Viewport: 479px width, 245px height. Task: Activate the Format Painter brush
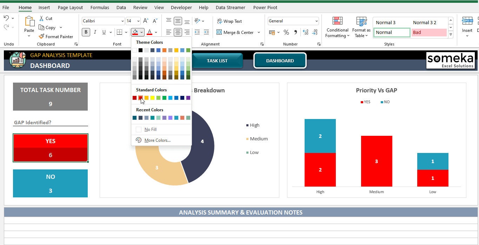41,36
